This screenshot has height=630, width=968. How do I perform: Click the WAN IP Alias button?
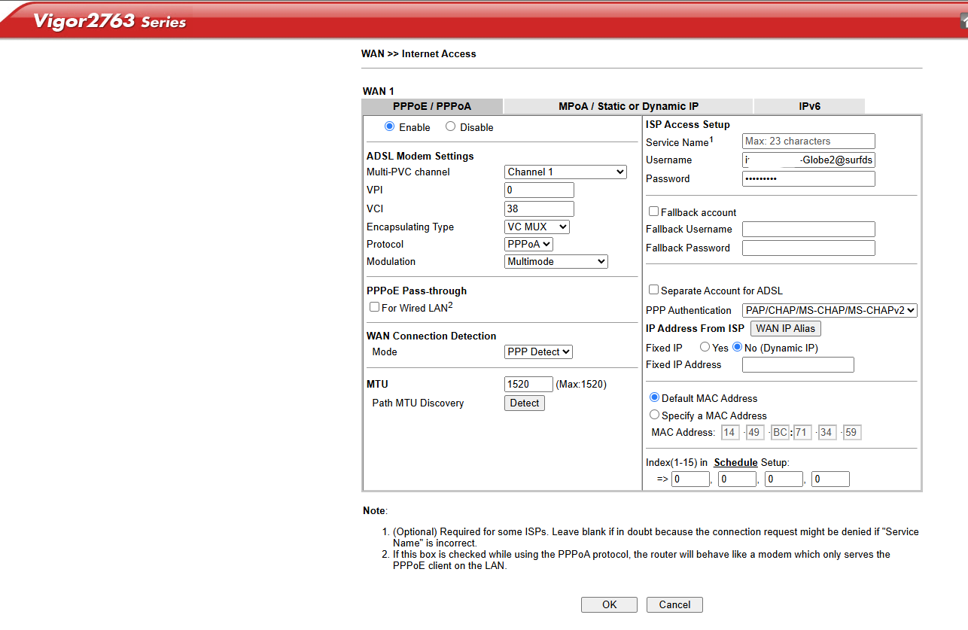tap(785, 328)
